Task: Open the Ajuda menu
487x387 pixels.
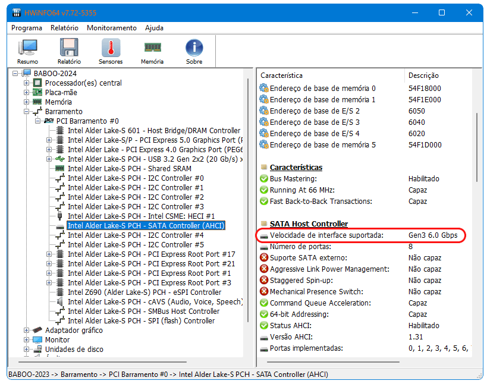Action: 155,28
